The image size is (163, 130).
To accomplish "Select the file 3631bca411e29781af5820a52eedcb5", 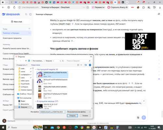I will [x=52, y=82].
